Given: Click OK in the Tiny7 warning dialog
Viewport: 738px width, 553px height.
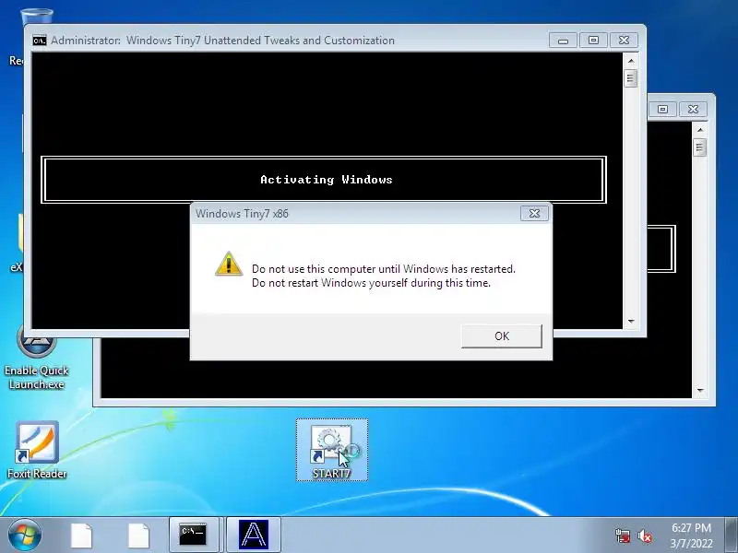Looking at the screenshot, I should tap(502, 335).
